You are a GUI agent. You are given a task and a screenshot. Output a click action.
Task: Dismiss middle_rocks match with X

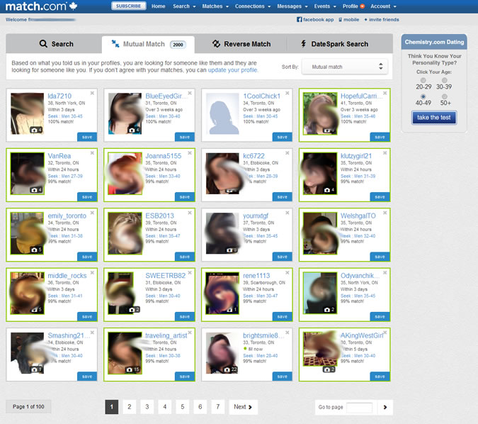(92, 272)
